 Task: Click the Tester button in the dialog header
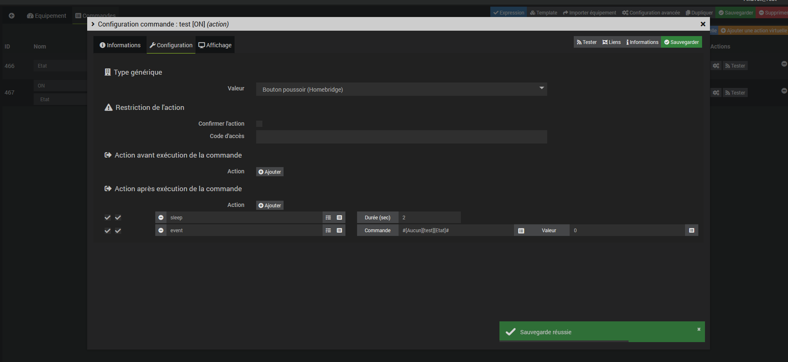point(587,42)
